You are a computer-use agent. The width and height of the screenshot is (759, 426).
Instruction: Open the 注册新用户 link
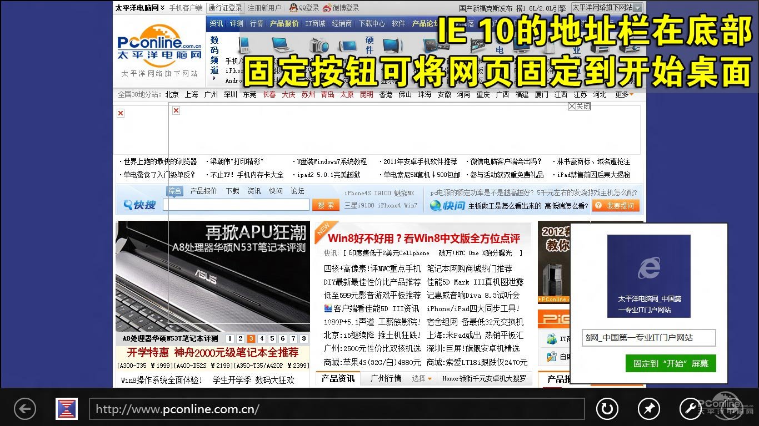265,8
